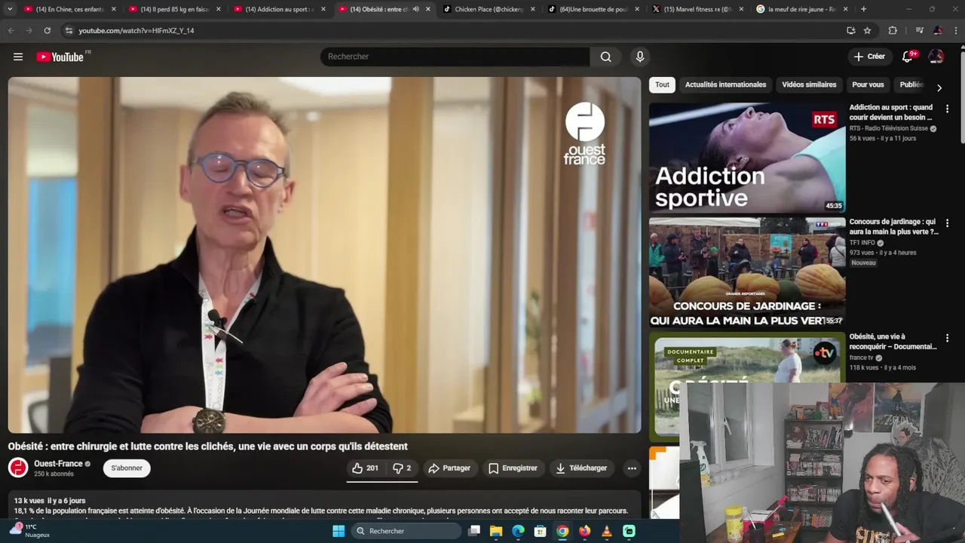The height and width of the screenshot is (543, 965).
Task: Open options for Obésité, une vie video
Action: (x=947, y=339)
